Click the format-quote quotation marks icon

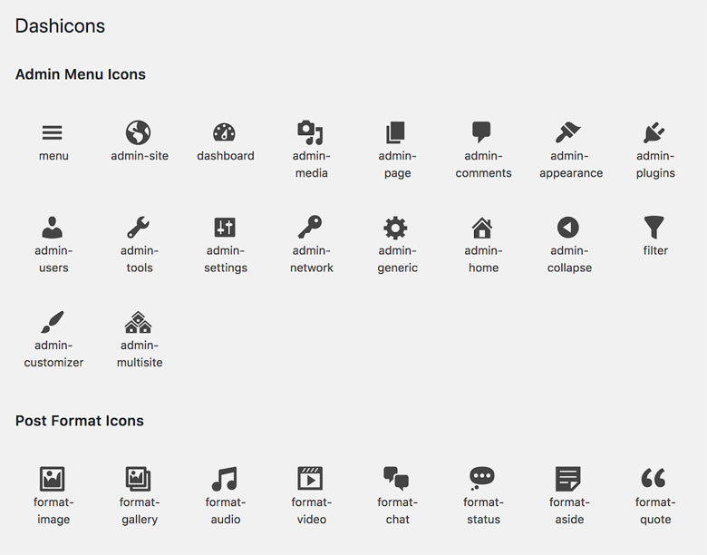pyautogui.click(x=654, y=478)
